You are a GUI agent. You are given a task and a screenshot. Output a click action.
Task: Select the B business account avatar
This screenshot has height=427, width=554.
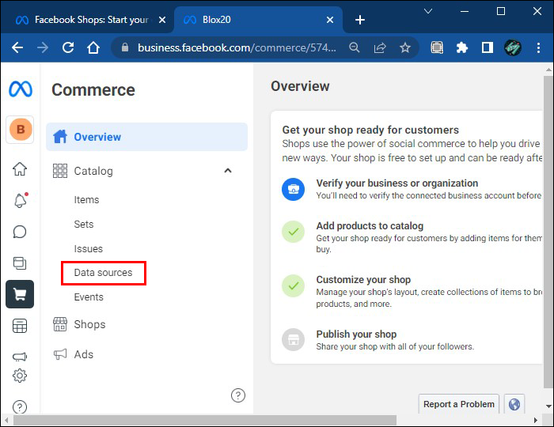coord(20,130)
